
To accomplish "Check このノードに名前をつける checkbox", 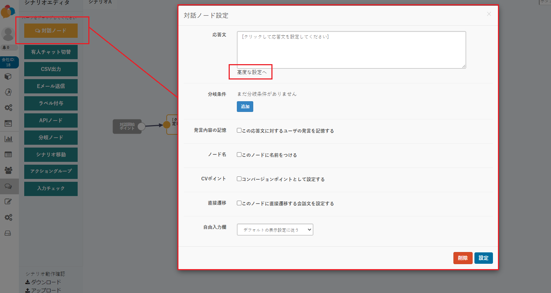I will coord(239,155).
